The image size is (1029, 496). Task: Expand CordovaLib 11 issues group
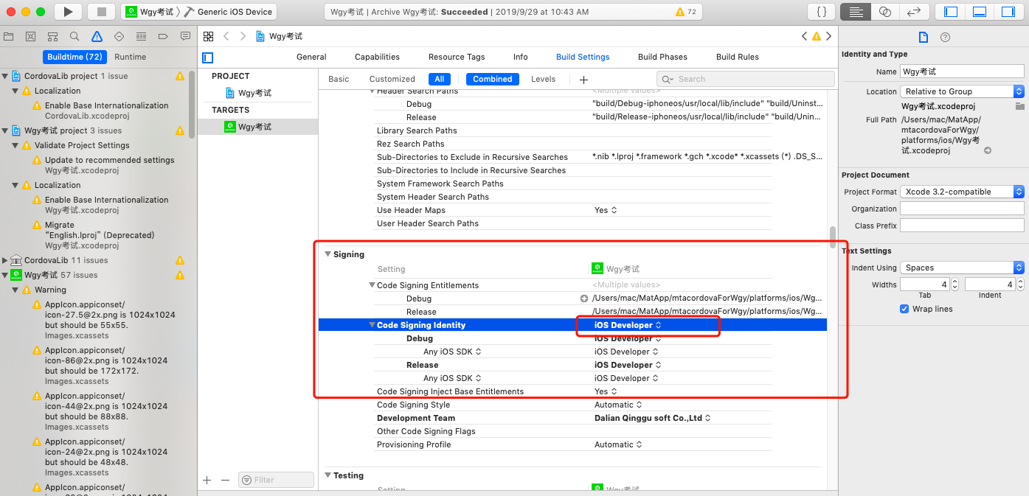pos(5,260)
